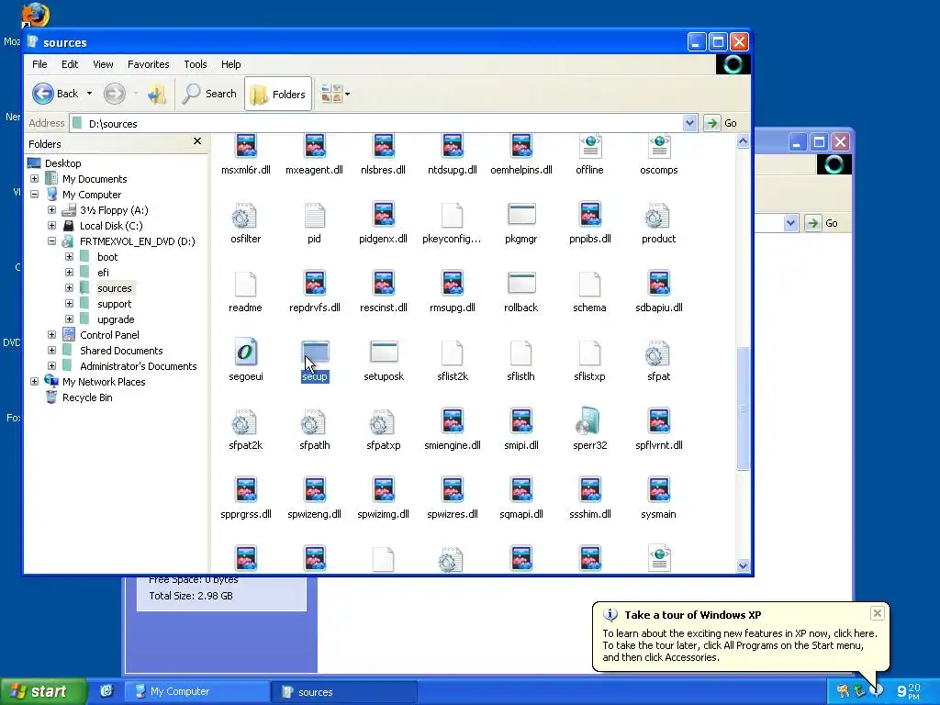Select Recycle Bin in folder tree
Screen dimensions: 940x705
pyautogui.click(x=87, y=397)
